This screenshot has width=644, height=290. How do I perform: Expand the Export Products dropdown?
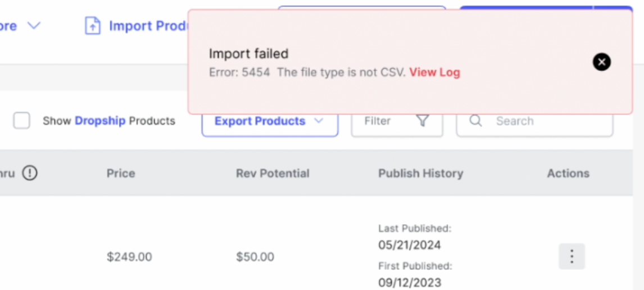pyautogui.click(x=319, y=121)
